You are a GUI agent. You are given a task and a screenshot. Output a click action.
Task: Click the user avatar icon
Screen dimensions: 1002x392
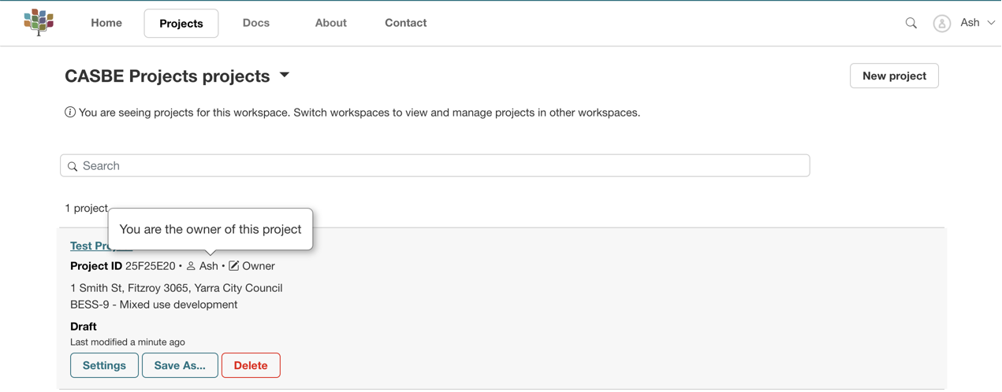coord(941,24)
